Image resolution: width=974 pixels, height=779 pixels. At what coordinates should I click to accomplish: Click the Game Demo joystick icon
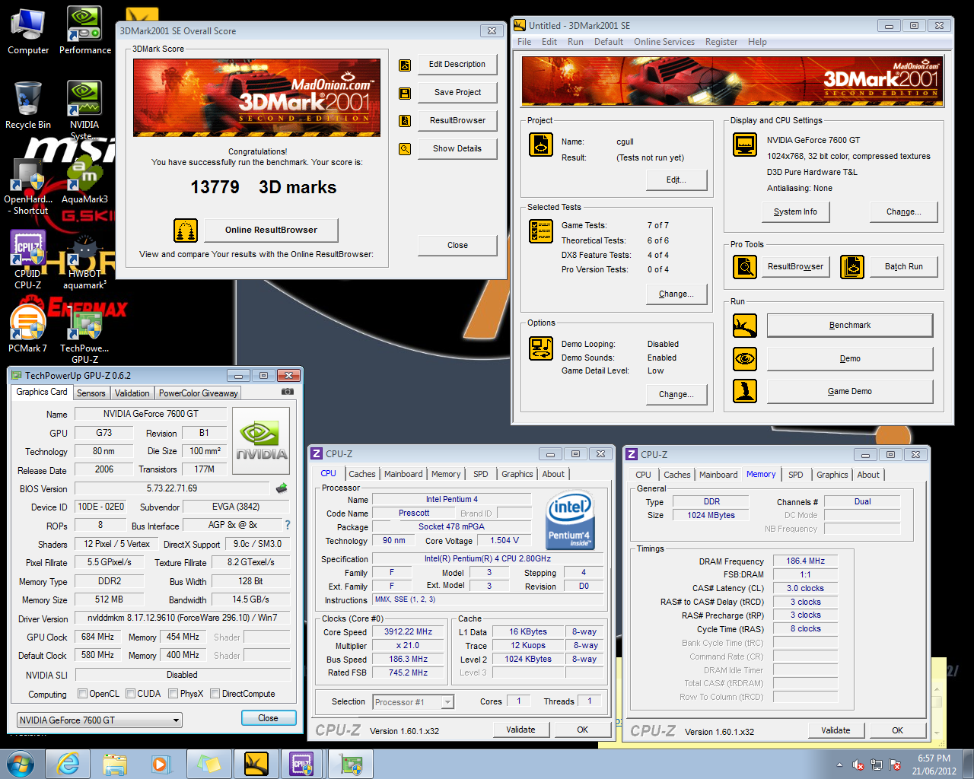(x=745, y=391)
